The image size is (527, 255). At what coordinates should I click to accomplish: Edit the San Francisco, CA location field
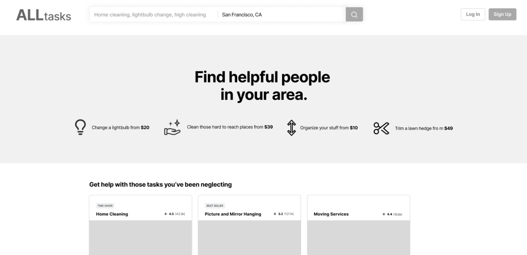pyautogui.click(x=280, y=15)
